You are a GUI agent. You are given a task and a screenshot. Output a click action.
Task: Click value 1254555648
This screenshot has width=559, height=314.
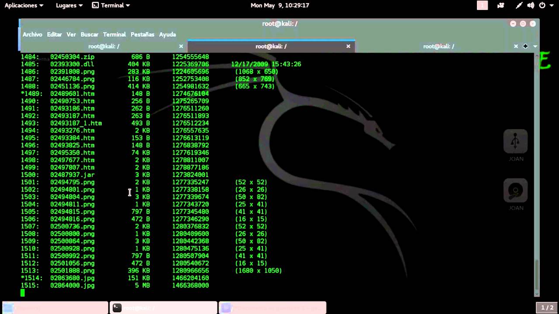point(190,57)
